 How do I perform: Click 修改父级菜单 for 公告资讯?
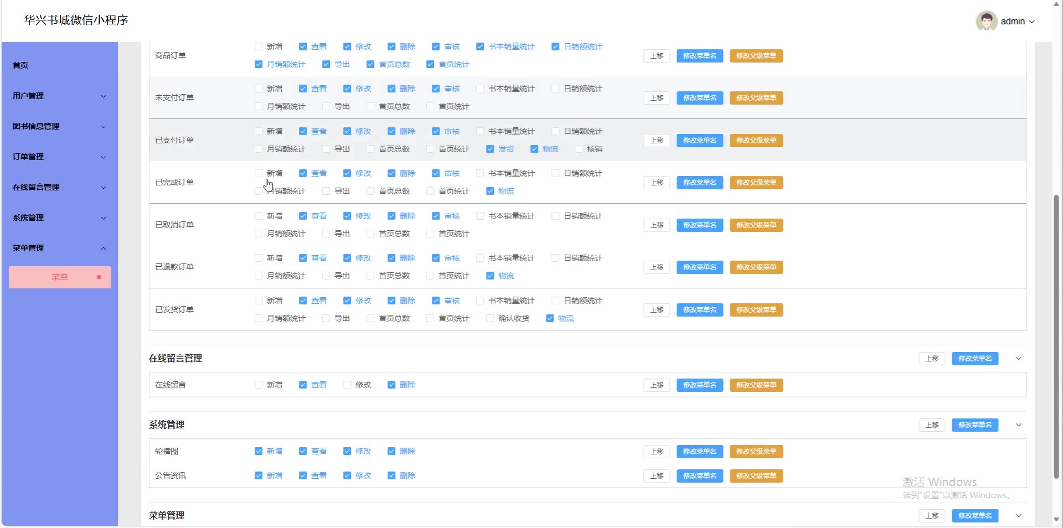click(756, 476)
